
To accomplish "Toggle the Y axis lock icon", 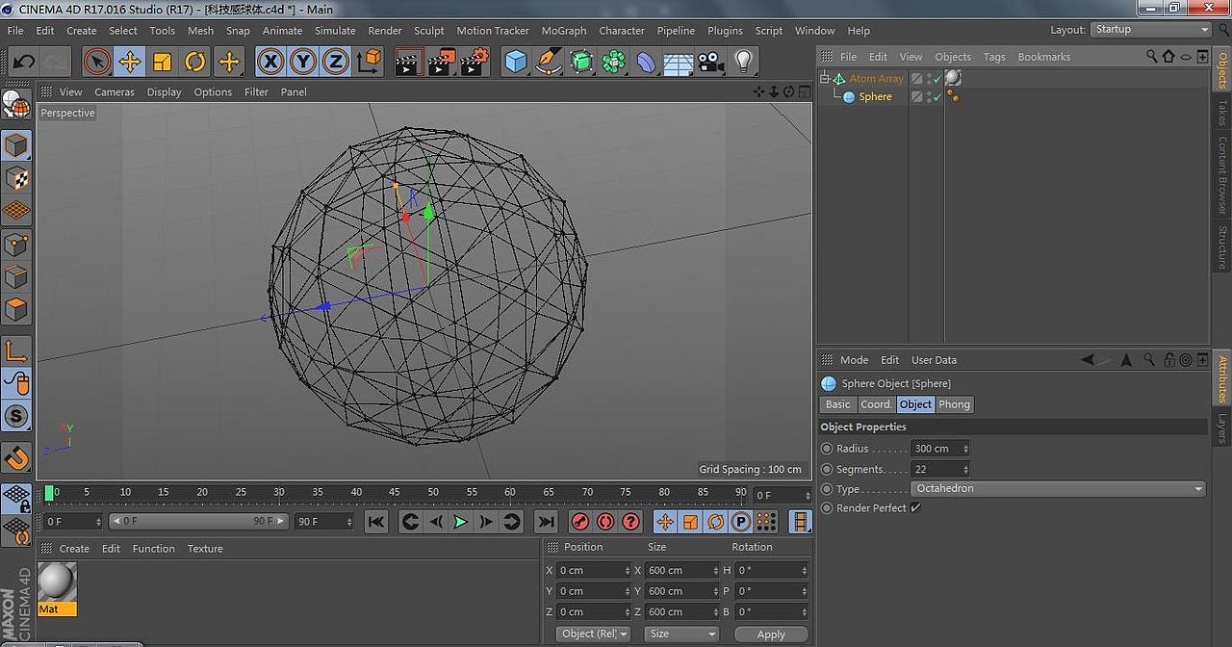I will click(x=304, y=62).
